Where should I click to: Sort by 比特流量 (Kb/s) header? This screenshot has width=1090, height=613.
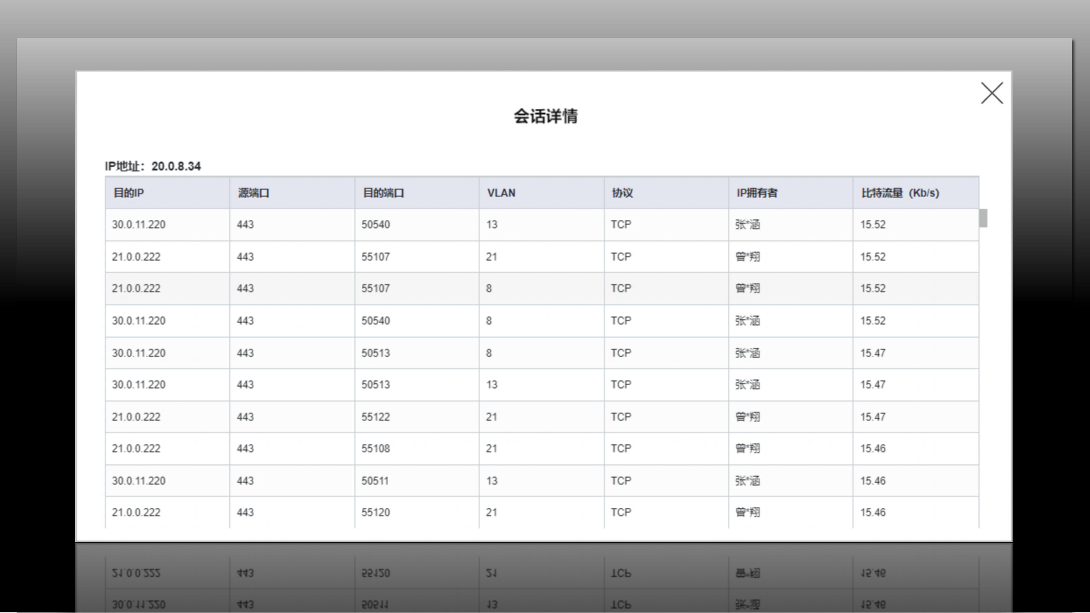[x=900, y=193]
